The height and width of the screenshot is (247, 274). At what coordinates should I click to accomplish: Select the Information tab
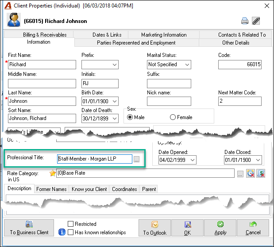pos(39,42)
